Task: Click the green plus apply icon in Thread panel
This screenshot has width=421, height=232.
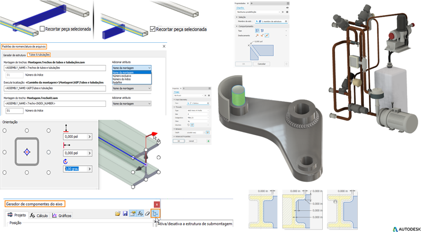Action: pyautogui.click(x=208, y=141)
